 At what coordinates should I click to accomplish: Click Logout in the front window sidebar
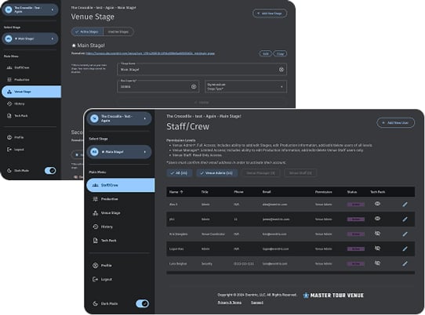(x=121, y=279)
